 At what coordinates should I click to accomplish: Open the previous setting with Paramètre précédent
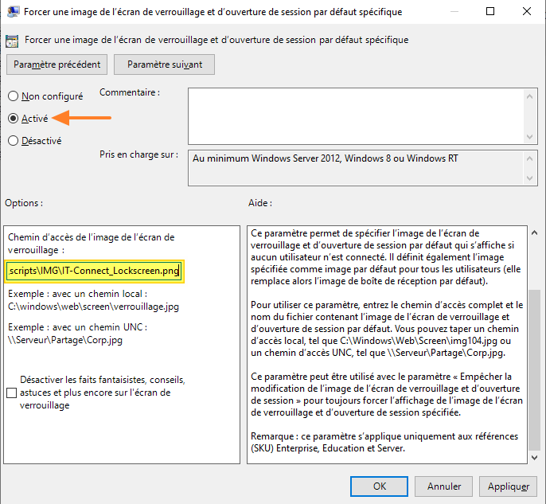coord(57,64)
